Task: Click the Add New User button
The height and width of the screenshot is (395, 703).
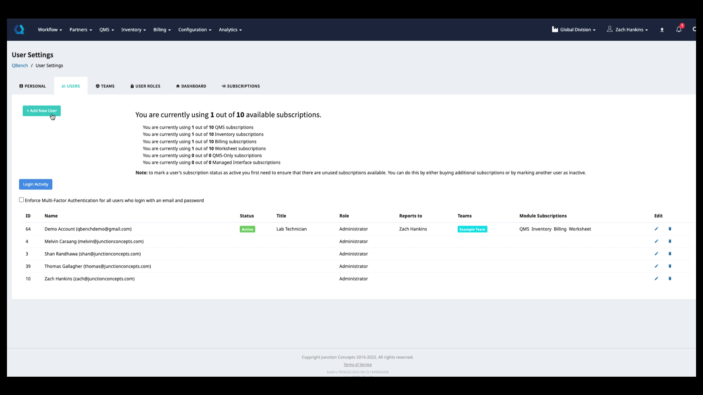Action: point(42,111)
